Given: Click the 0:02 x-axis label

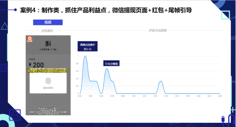Looking at the screenshot, I should coord(91,96).
